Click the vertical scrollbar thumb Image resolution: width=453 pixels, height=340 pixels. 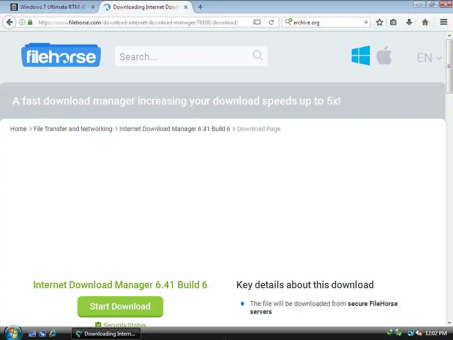[x=449, y=66]
